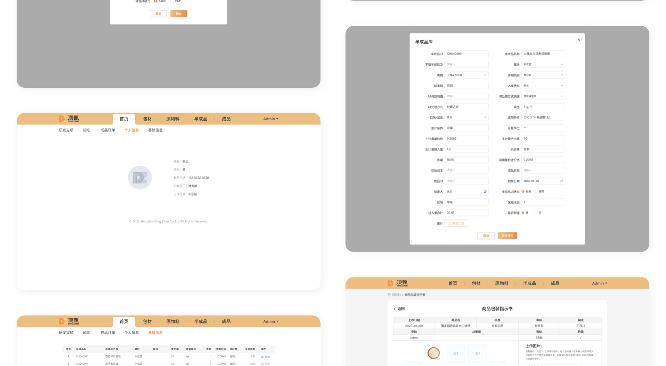Viewport: 666px width, 366px height.
Task: Select the 否 radio for 是否新建
Action: coord(536,213)
